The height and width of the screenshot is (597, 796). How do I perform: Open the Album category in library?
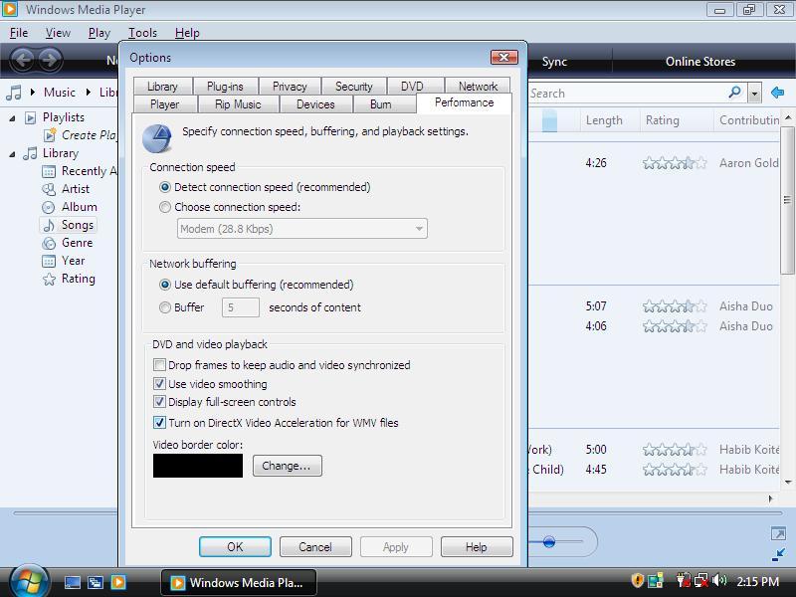(x=79, y=207)
